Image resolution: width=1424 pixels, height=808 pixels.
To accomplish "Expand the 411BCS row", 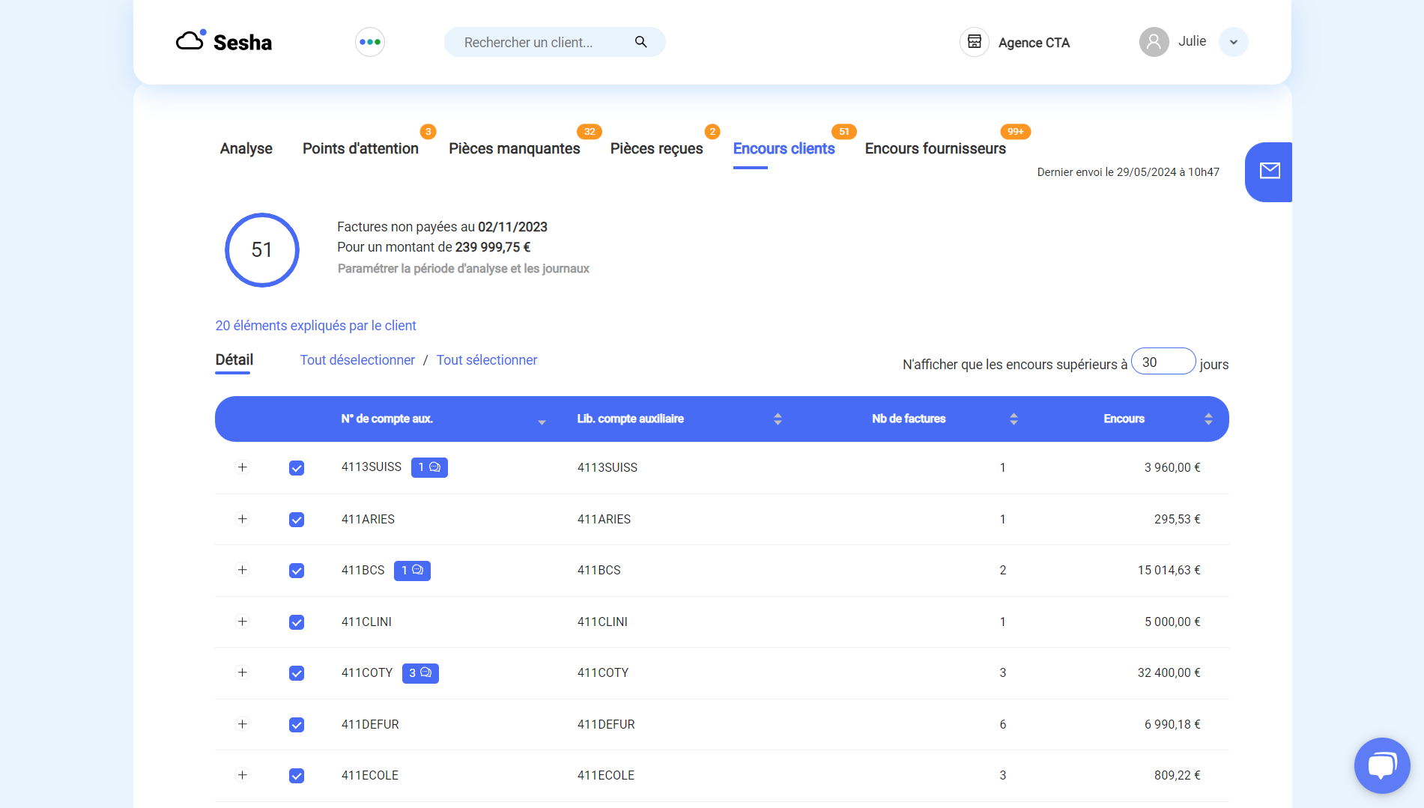I will pyautogui.click(x=242, y=570).
